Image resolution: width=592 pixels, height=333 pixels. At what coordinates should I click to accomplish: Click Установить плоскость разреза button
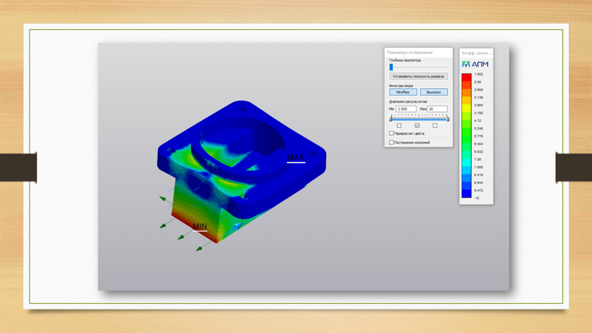(x=419, y=76)
